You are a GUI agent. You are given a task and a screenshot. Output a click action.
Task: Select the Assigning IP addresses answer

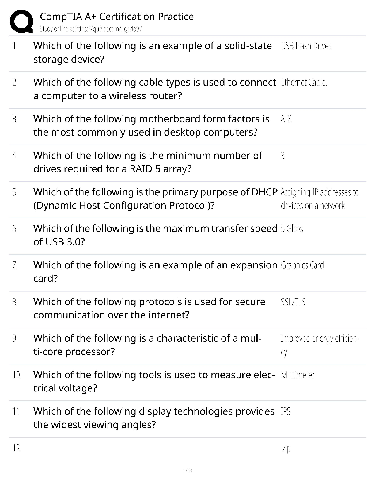(x=320, y=199)
